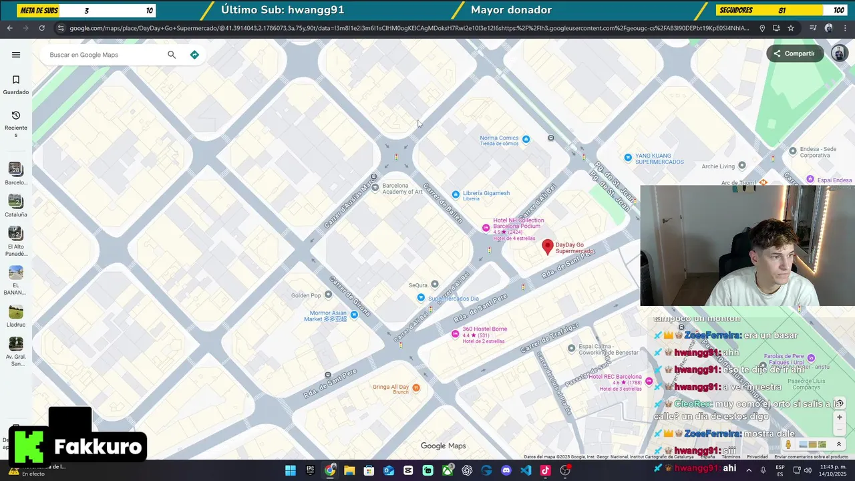The height and width of the screenshot is (481, 855).
Task: Click the red DayDay Go Supermercado pin
Action: click(x=548, y=247)
